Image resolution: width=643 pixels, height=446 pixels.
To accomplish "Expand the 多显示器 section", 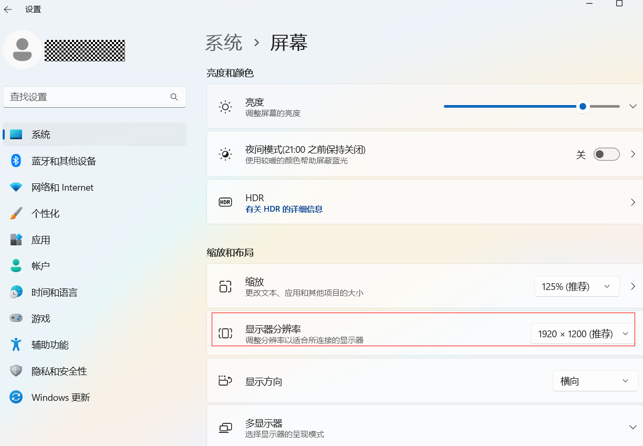I will [x=632, y=427].
